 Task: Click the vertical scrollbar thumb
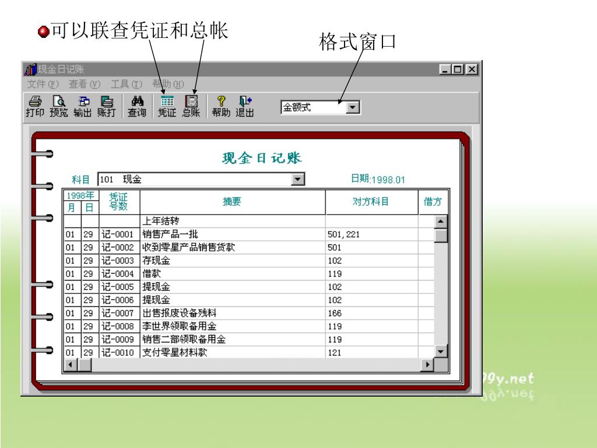pyautogui.click(x=441, y=235)
